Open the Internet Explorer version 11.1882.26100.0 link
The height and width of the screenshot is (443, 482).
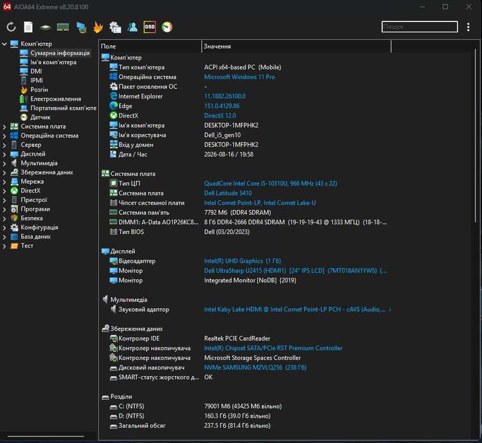pos(225,96)
